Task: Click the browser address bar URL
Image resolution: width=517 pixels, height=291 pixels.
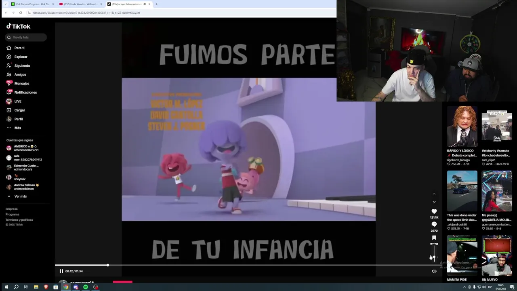Action: tap(86, 13)
